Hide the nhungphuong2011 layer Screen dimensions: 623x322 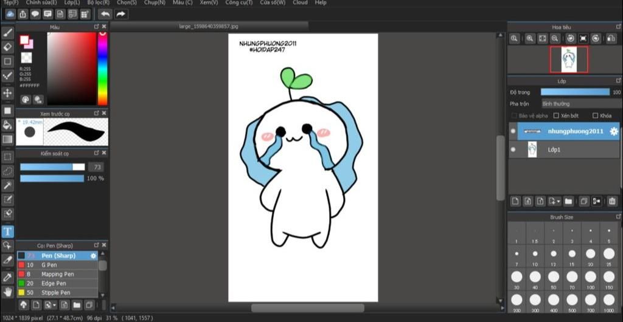(x=513, y=131)
